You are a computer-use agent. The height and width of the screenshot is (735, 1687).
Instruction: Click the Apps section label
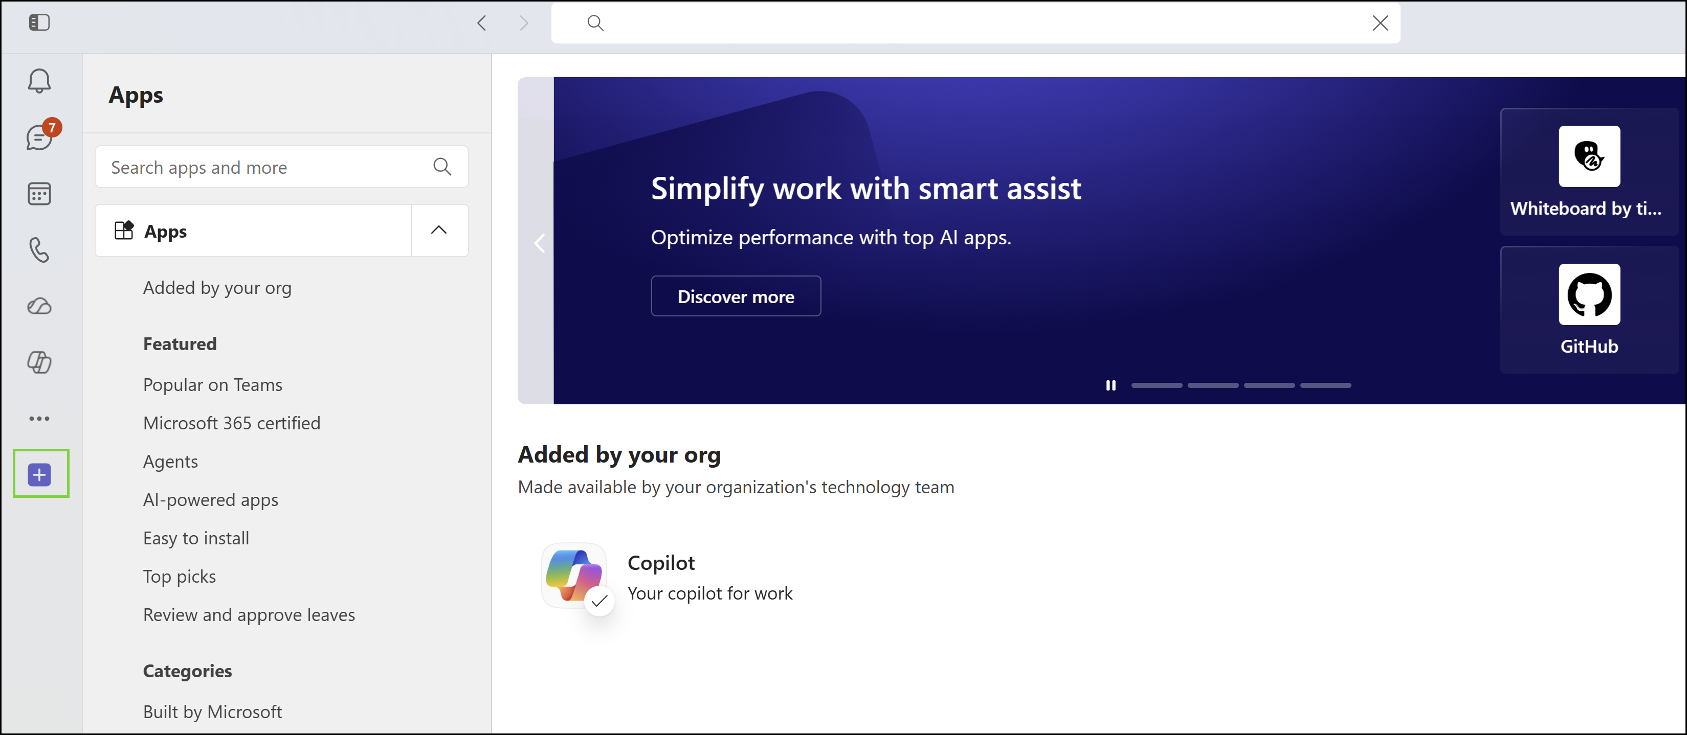pos(166,231)
